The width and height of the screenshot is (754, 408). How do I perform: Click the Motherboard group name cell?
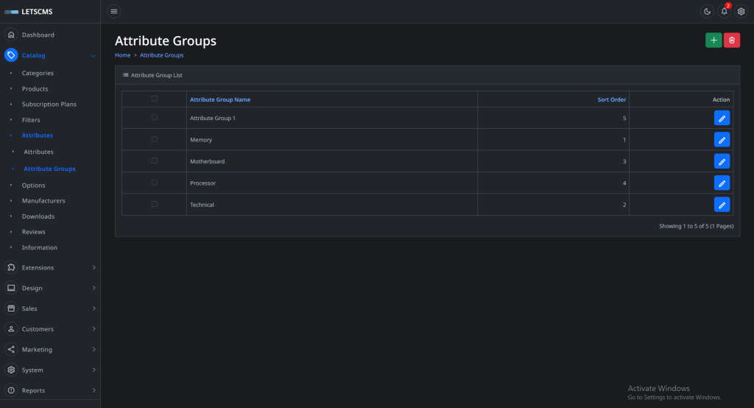click(332, 161)
